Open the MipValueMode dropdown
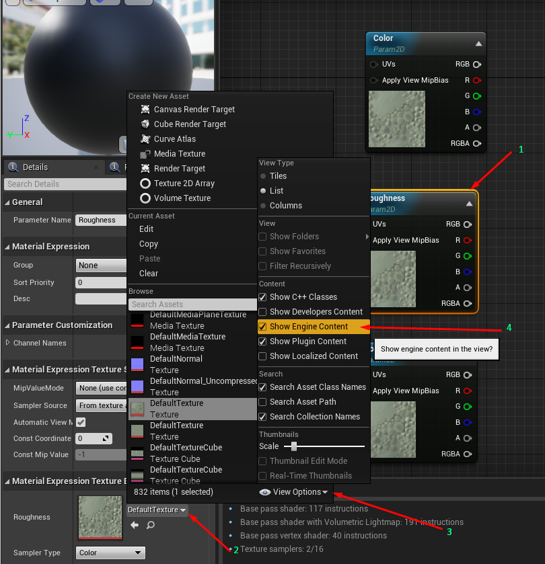The image size is (545, 564). pos(101,388)
